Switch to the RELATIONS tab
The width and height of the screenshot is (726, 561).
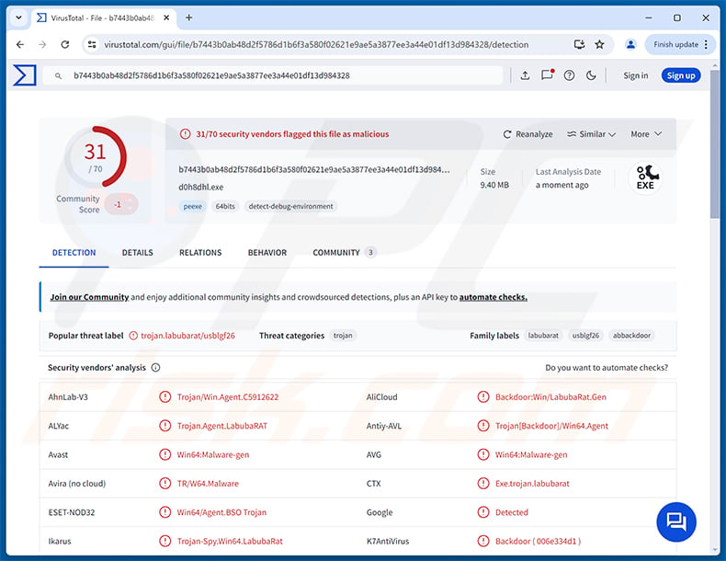tap(200, 253)
